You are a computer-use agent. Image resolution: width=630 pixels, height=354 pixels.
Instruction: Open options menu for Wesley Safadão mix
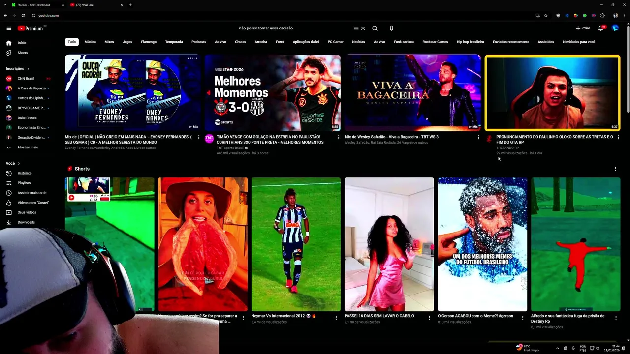click(478, 137)
